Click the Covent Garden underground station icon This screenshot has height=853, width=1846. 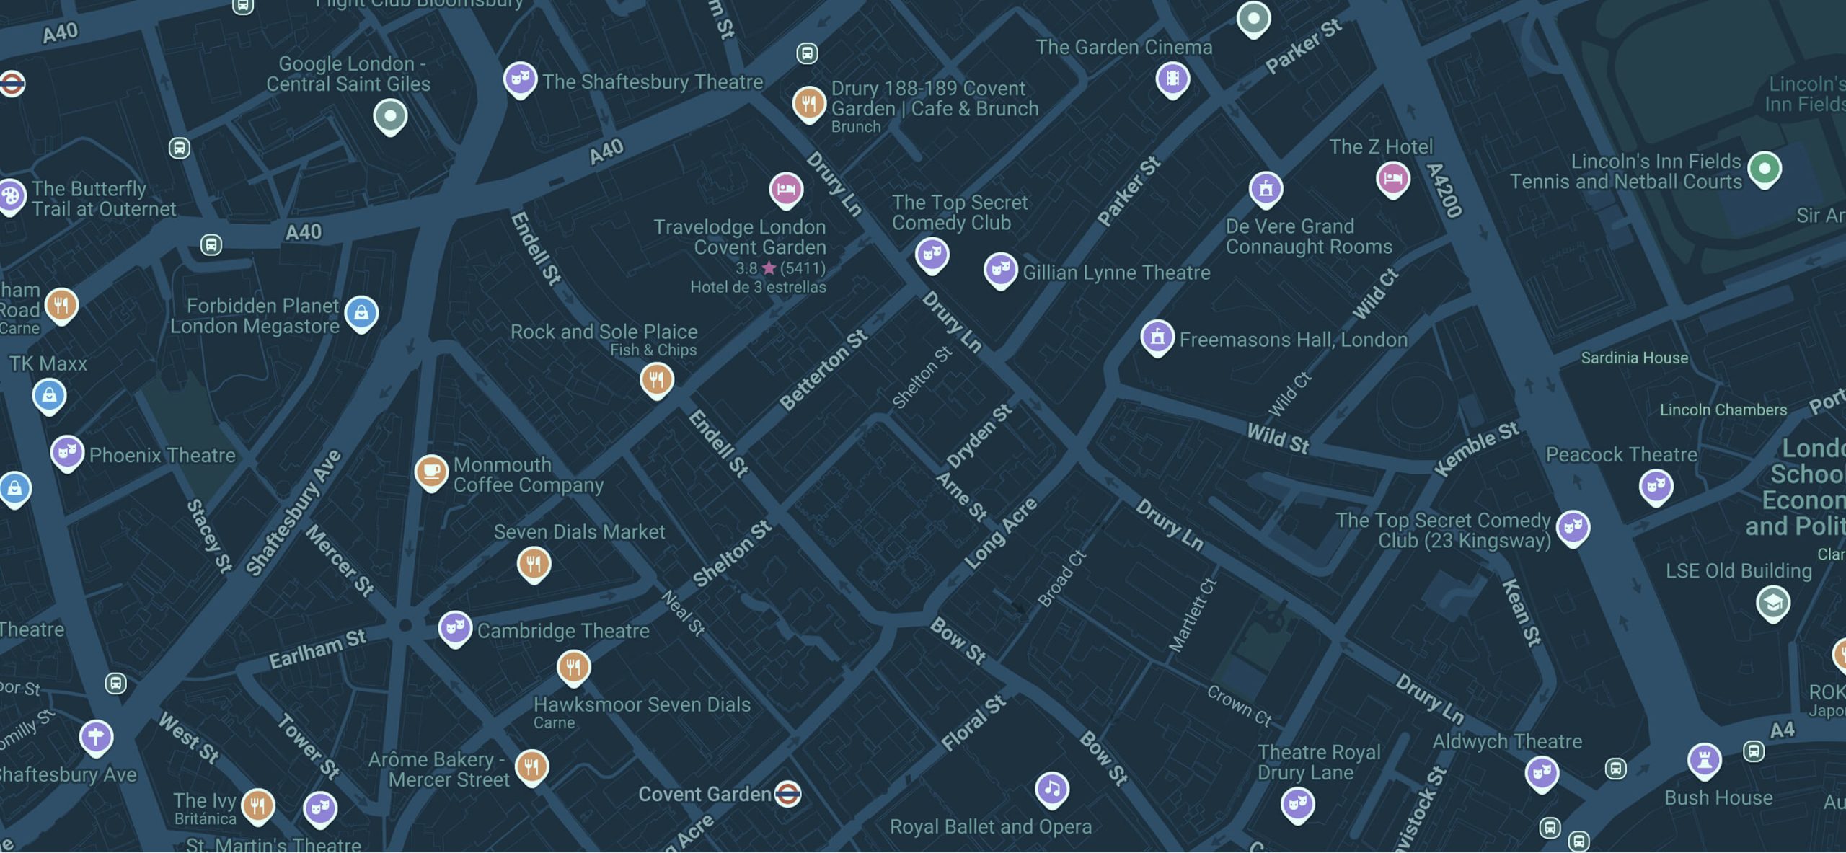[787, 794]
